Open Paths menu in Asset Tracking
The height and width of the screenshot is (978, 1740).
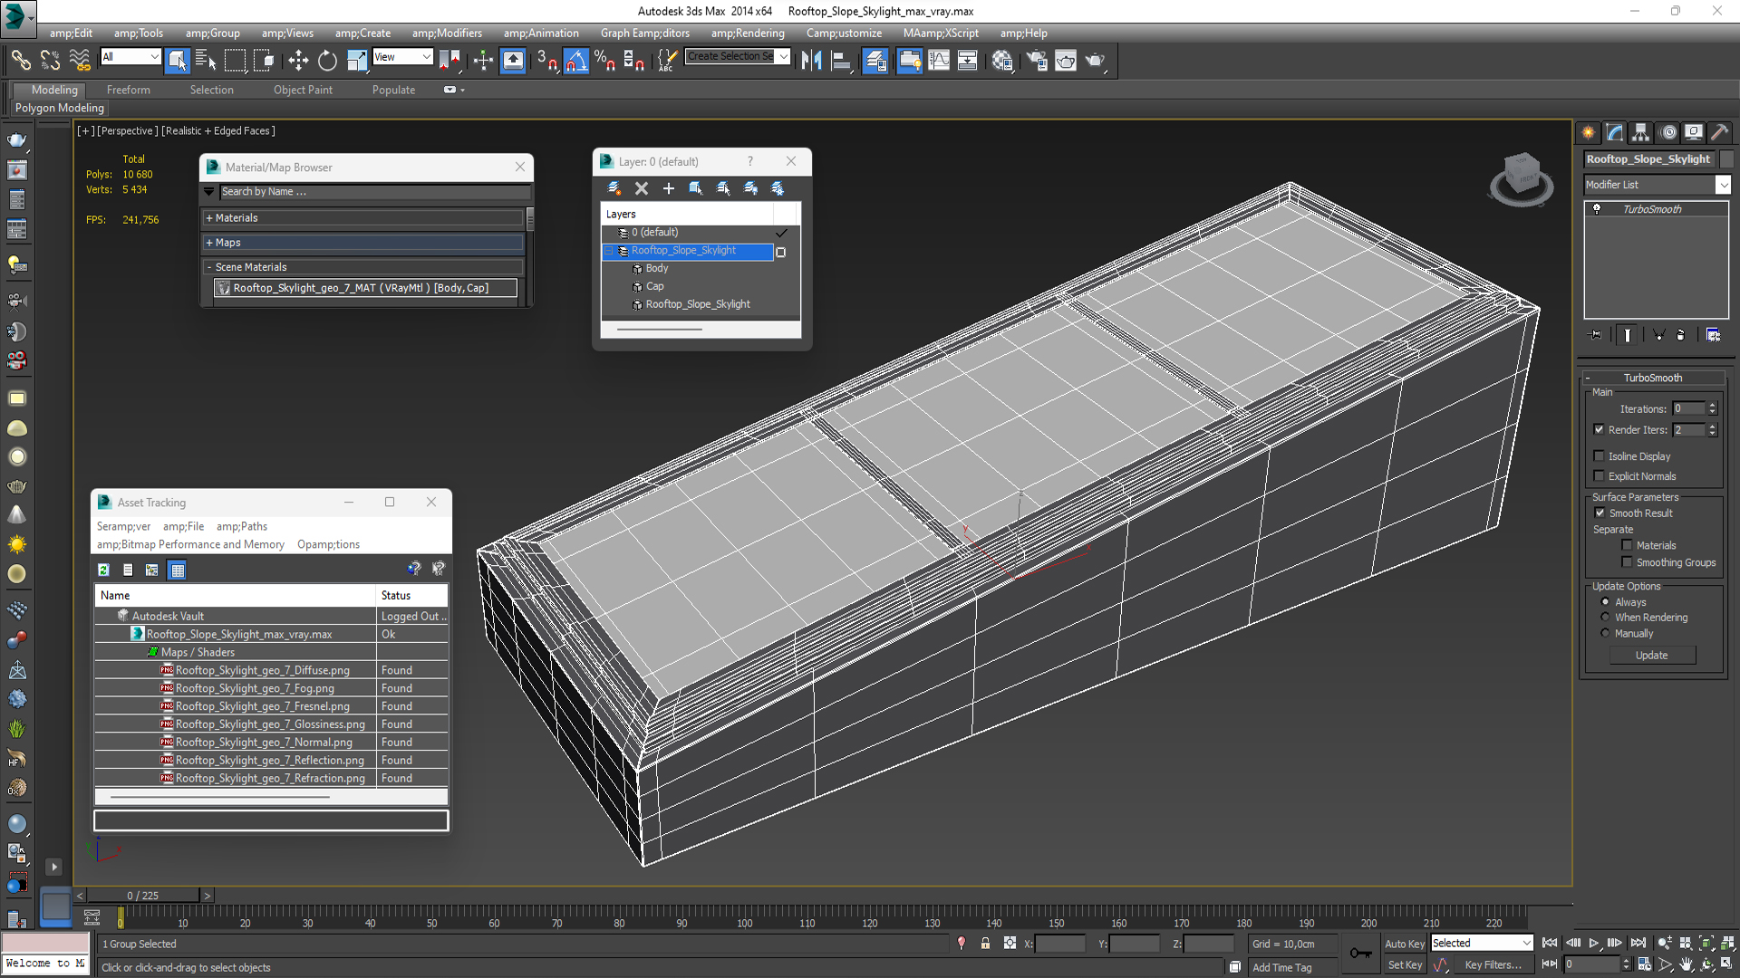242,526
